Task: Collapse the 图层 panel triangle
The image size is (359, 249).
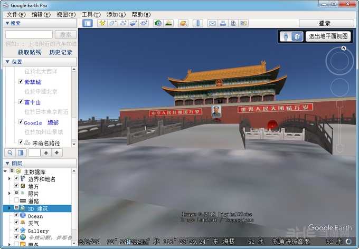Action: point(7,164)
